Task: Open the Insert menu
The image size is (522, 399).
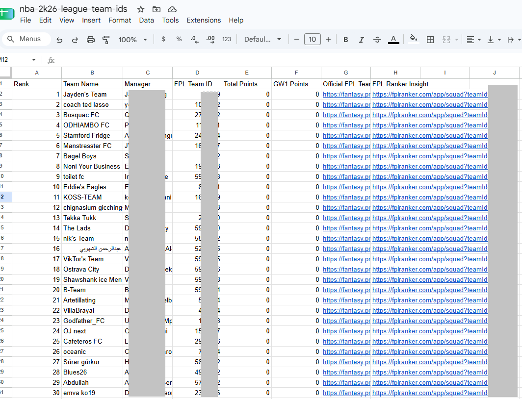Action: tap(91, 20)
